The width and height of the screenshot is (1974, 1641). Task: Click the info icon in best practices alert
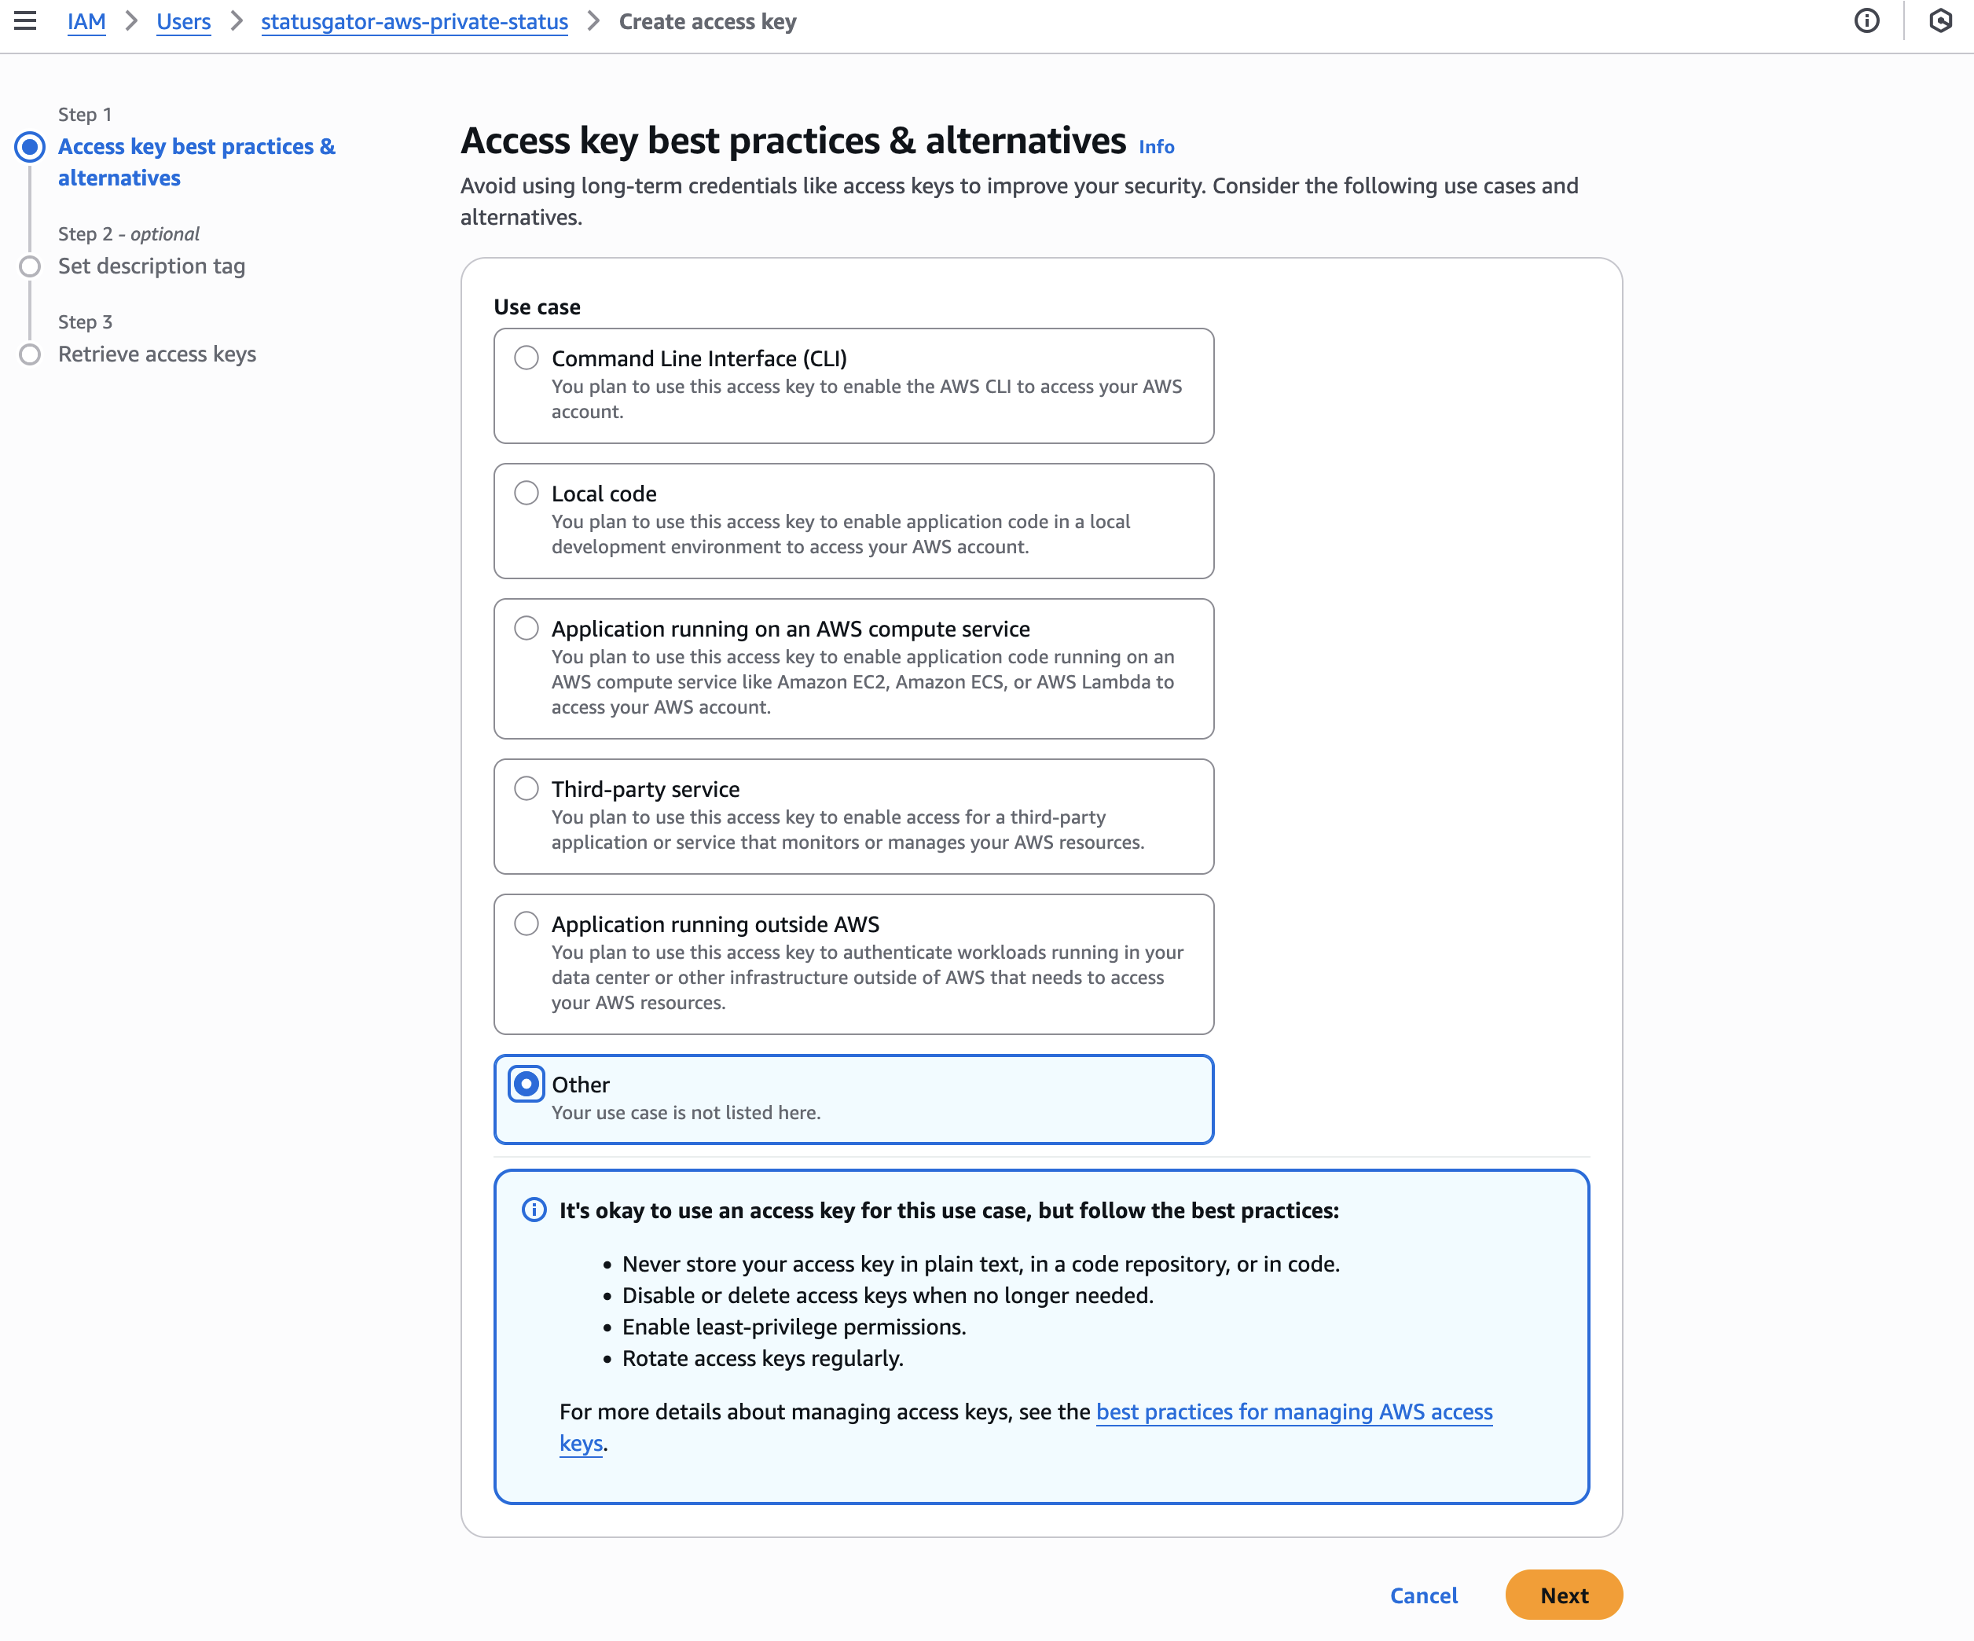pos(534,1210)
